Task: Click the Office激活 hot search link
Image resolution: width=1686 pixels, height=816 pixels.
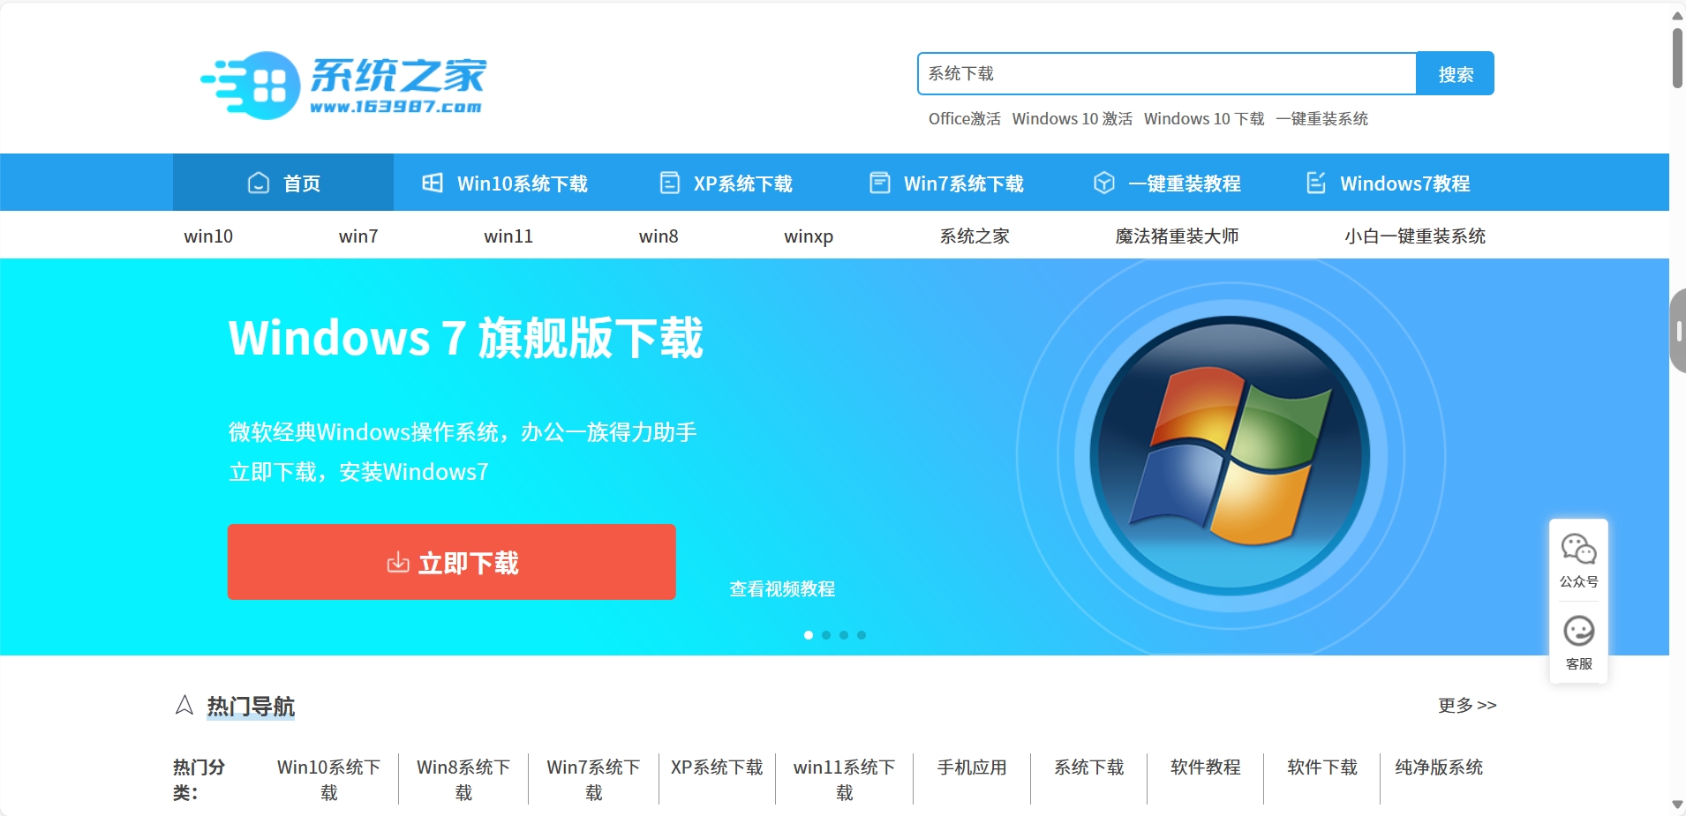Action: coord(964,118)
